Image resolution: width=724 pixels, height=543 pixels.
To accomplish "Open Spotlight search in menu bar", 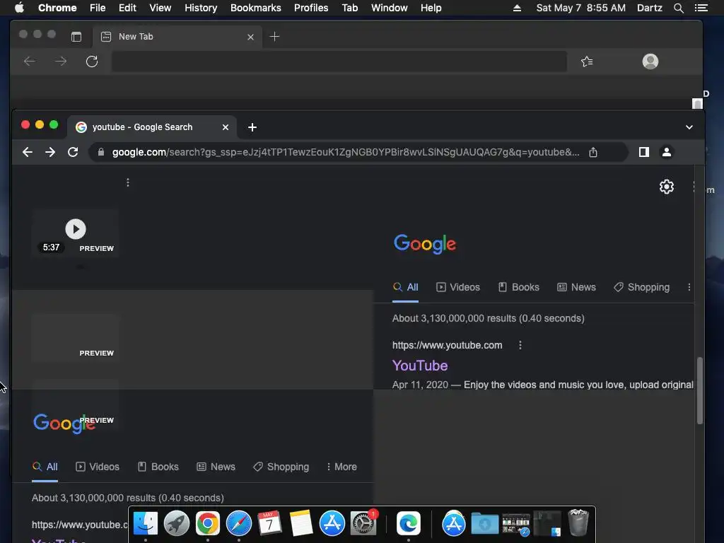I will 678,8.
